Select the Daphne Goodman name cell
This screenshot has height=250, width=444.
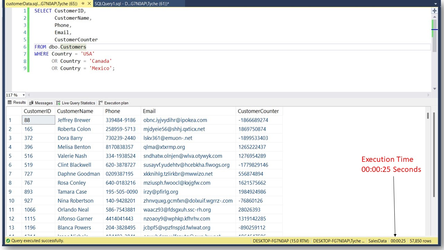pyautogui.click(x=79, y=174)
